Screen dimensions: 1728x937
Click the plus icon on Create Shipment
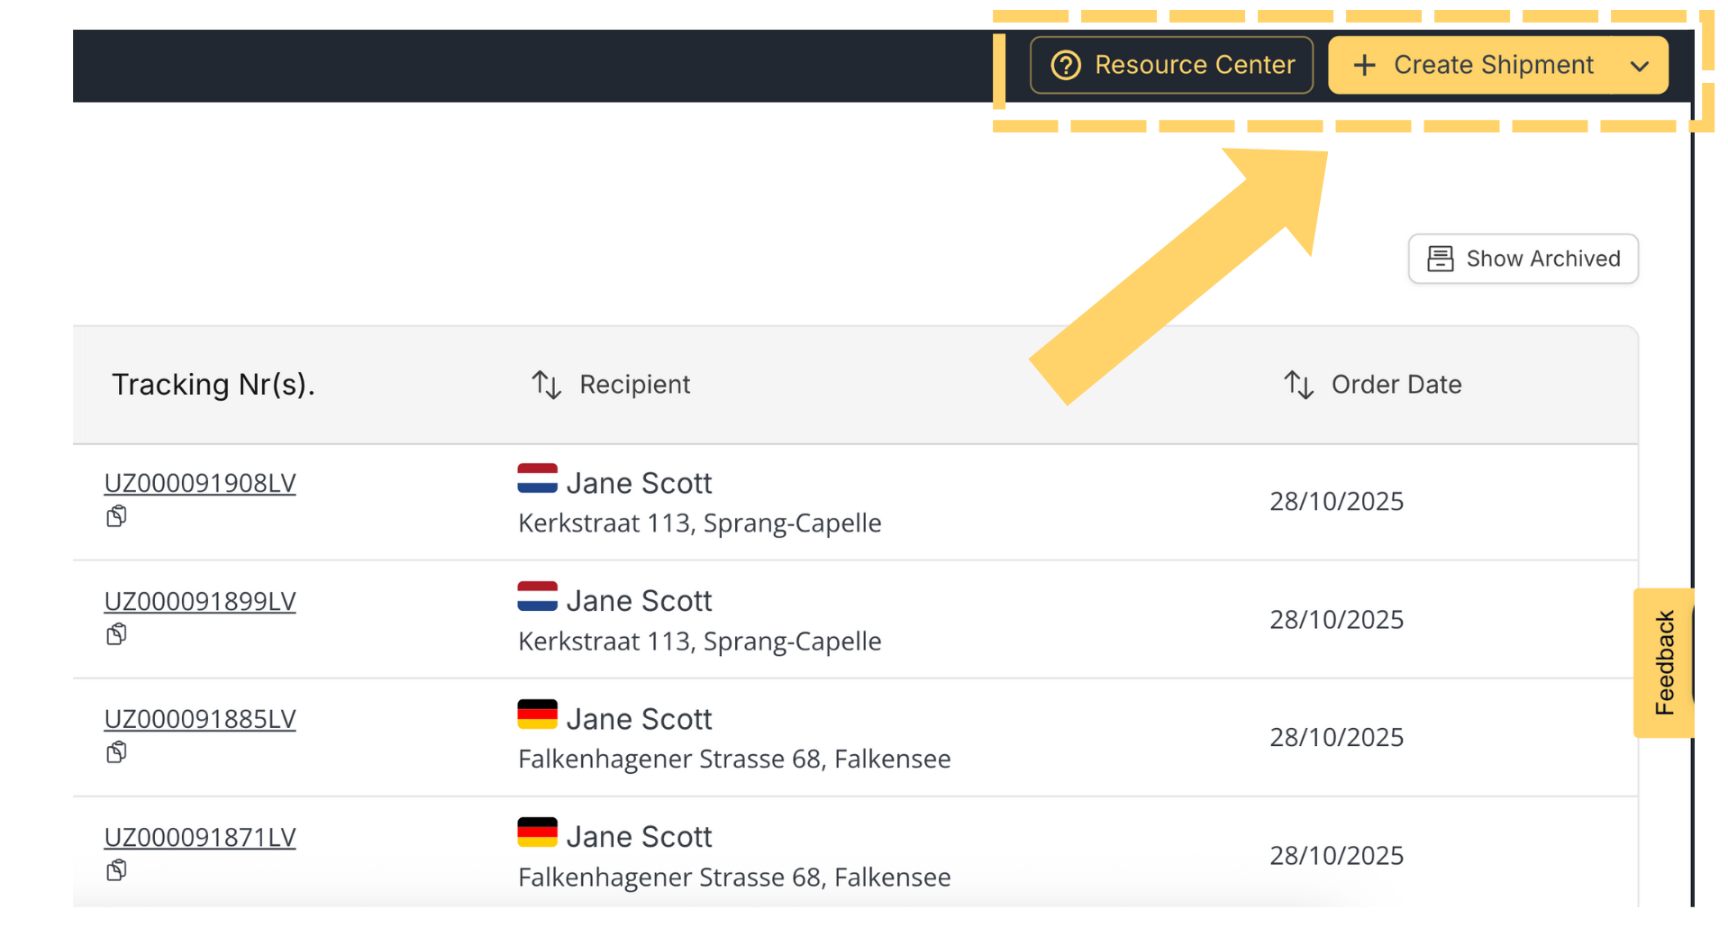click(1364, 66)
